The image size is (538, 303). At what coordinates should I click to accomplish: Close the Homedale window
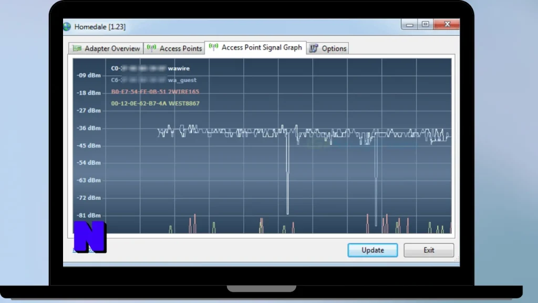(x=447, y=24)
